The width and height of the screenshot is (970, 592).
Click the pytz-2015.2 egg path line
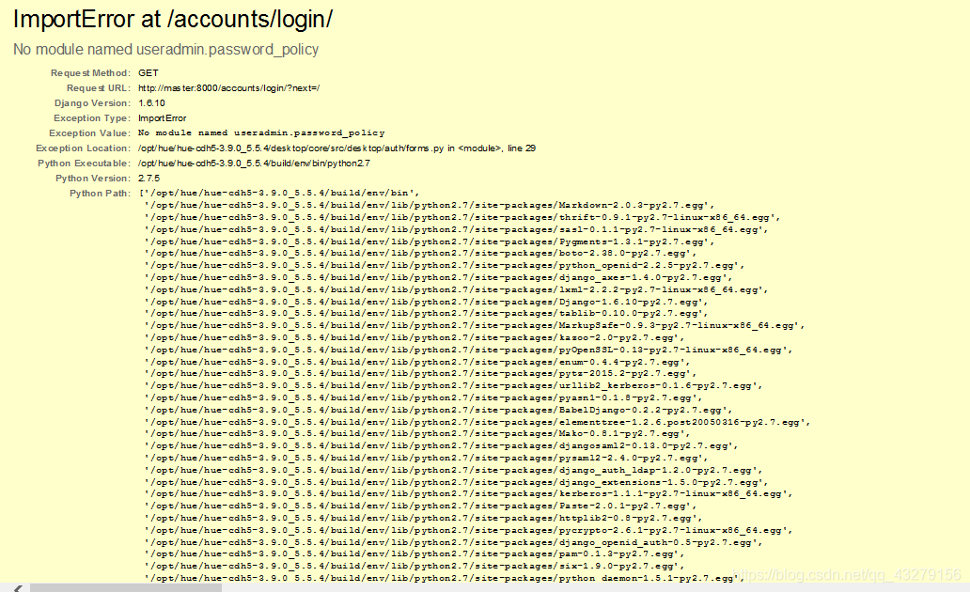pos(421,374)
